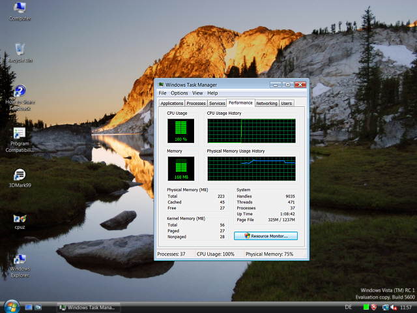417x313 pixels.
Task: Close the Windows Task Manager window
Action: click(300, 85)
